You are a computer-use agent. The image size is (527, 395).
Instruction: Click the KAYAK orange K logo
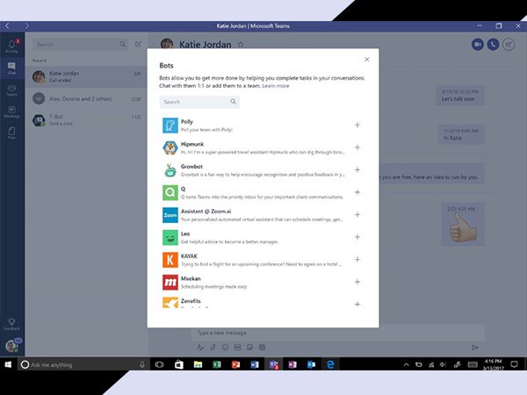click(170, 260)
